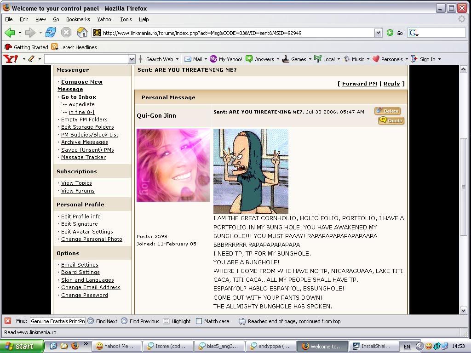Open the Message Tracker link
Viewport: 471px width, 353px height.
(x=83, y=157)
